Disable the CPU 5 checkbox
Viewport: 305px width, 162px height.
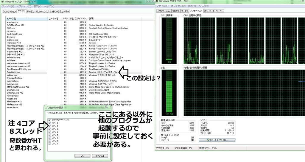coord(50,138)
